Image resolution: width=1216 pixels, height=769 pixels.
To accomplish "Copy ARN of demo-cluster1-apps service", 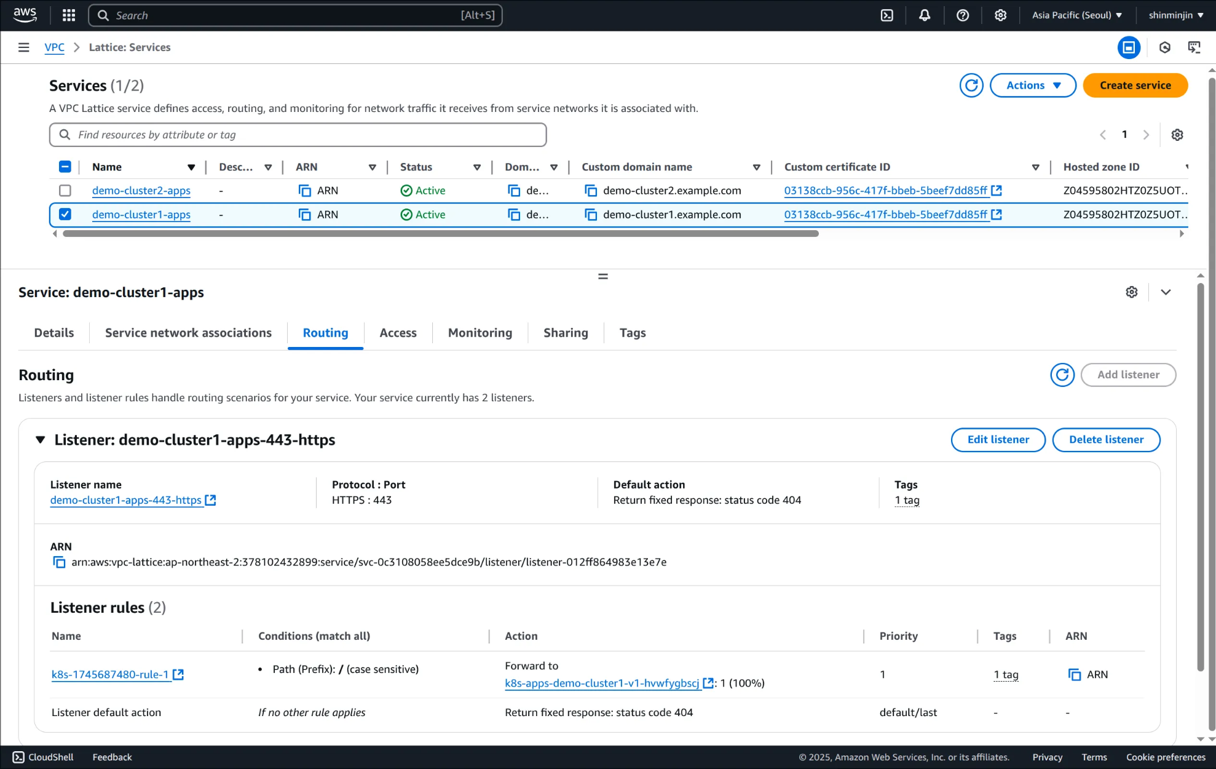I will pos(304,215).
